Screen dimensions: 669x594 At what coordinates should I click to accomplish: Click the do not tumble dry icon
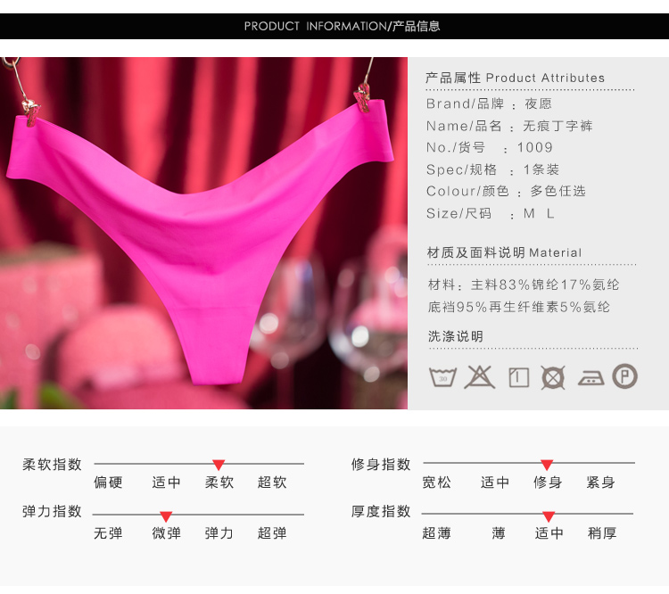(x=553, y=377)
